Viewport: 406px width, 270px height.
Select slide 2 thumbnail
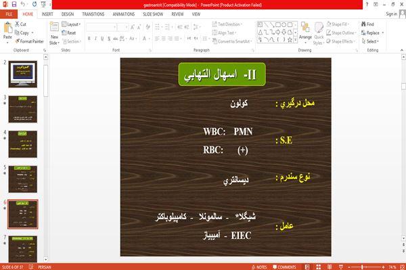23,74
